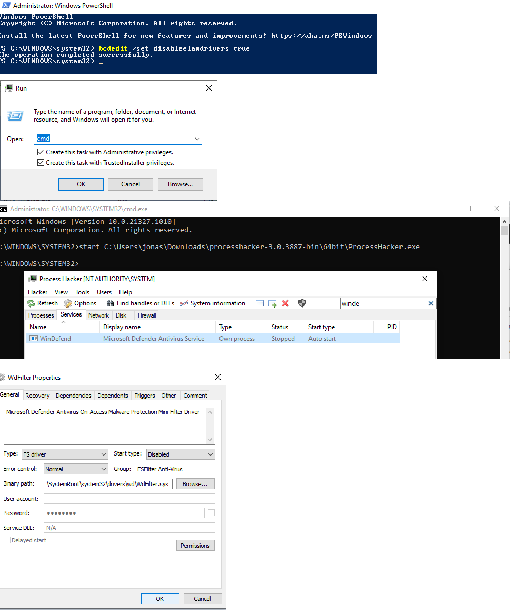Click the red X terminate toolbar icon
The image size is (520, 613).
pyautogui.click(x=285, y=303)
